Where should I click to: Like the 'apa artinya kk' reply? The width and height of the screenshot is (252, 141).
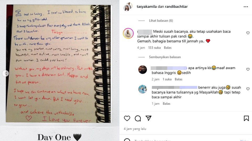coord(248,69)
